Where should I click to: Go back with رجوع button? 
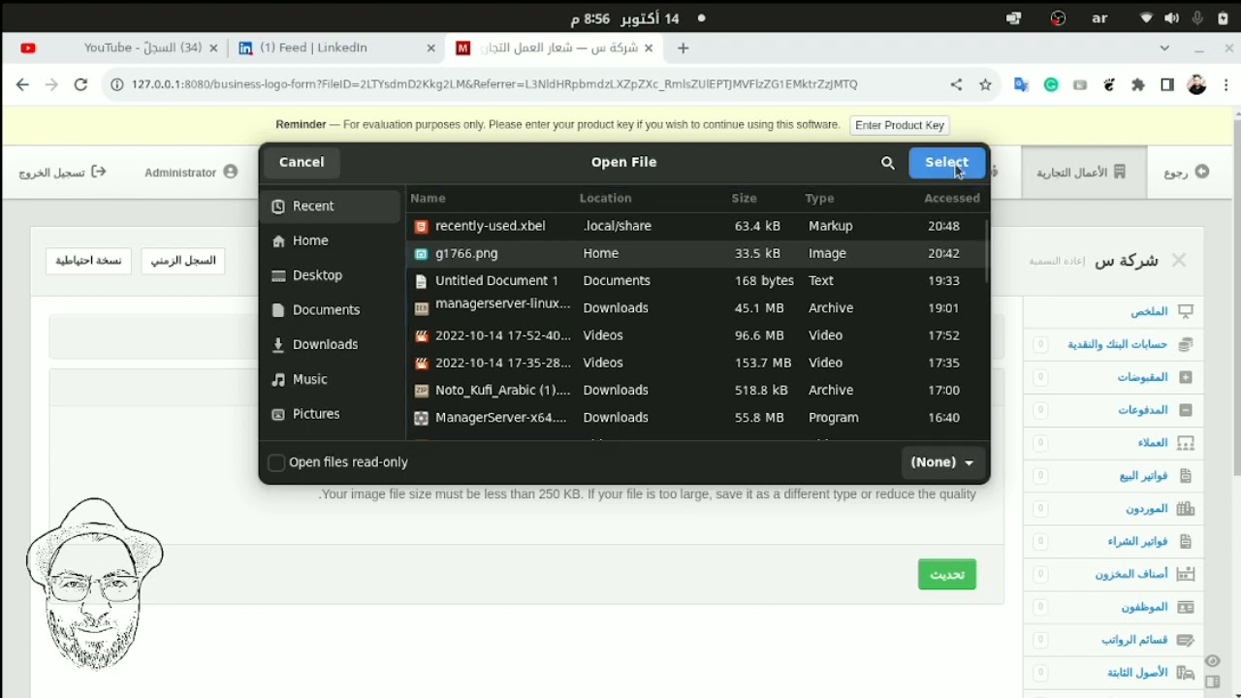click(1187, 173)
